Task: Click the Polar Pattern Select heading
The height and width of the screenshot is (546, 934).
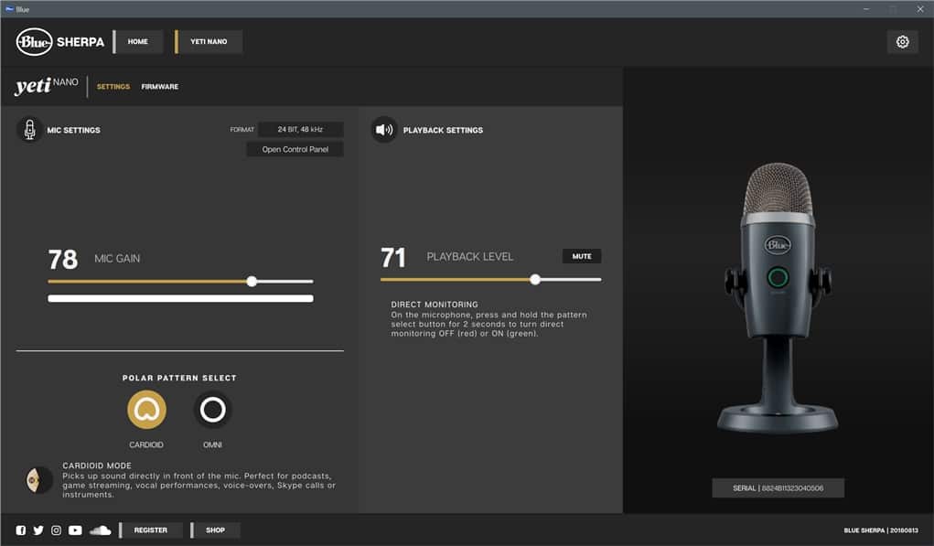Action: (x=179, y=378)
